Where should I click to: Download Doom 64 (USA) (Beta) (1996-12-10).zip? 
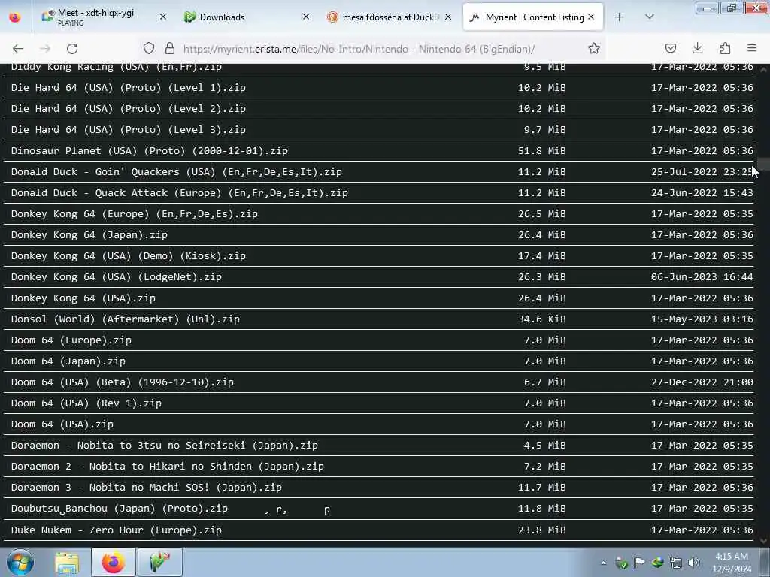click(x=123, y=382)
